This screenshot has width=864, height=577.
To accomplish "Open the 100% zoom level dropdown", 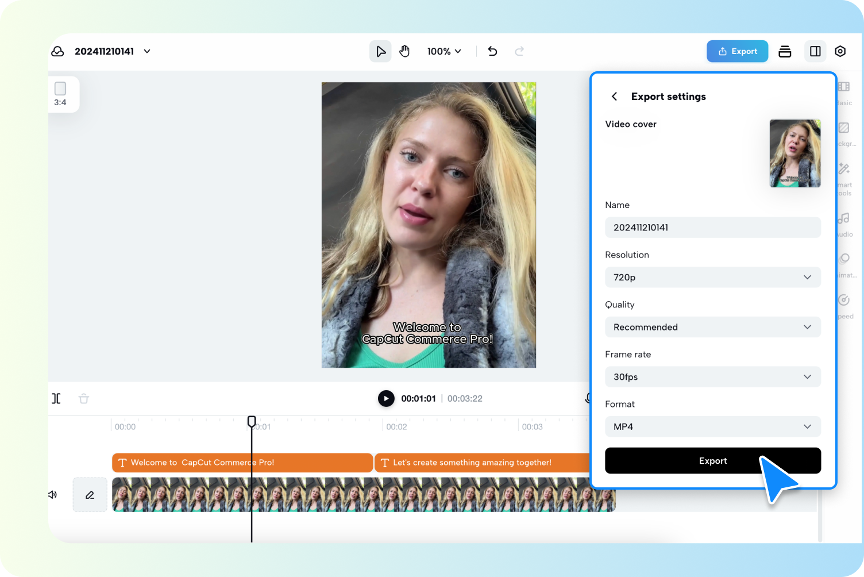I will (444, 51).
